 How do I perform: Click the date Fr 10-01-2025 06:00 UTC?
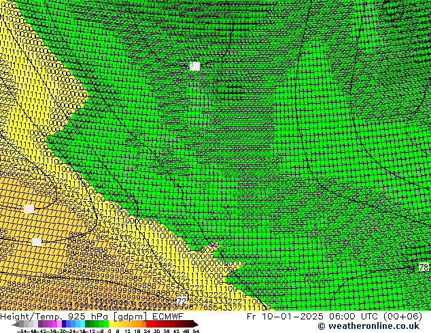tap(313, 317)
